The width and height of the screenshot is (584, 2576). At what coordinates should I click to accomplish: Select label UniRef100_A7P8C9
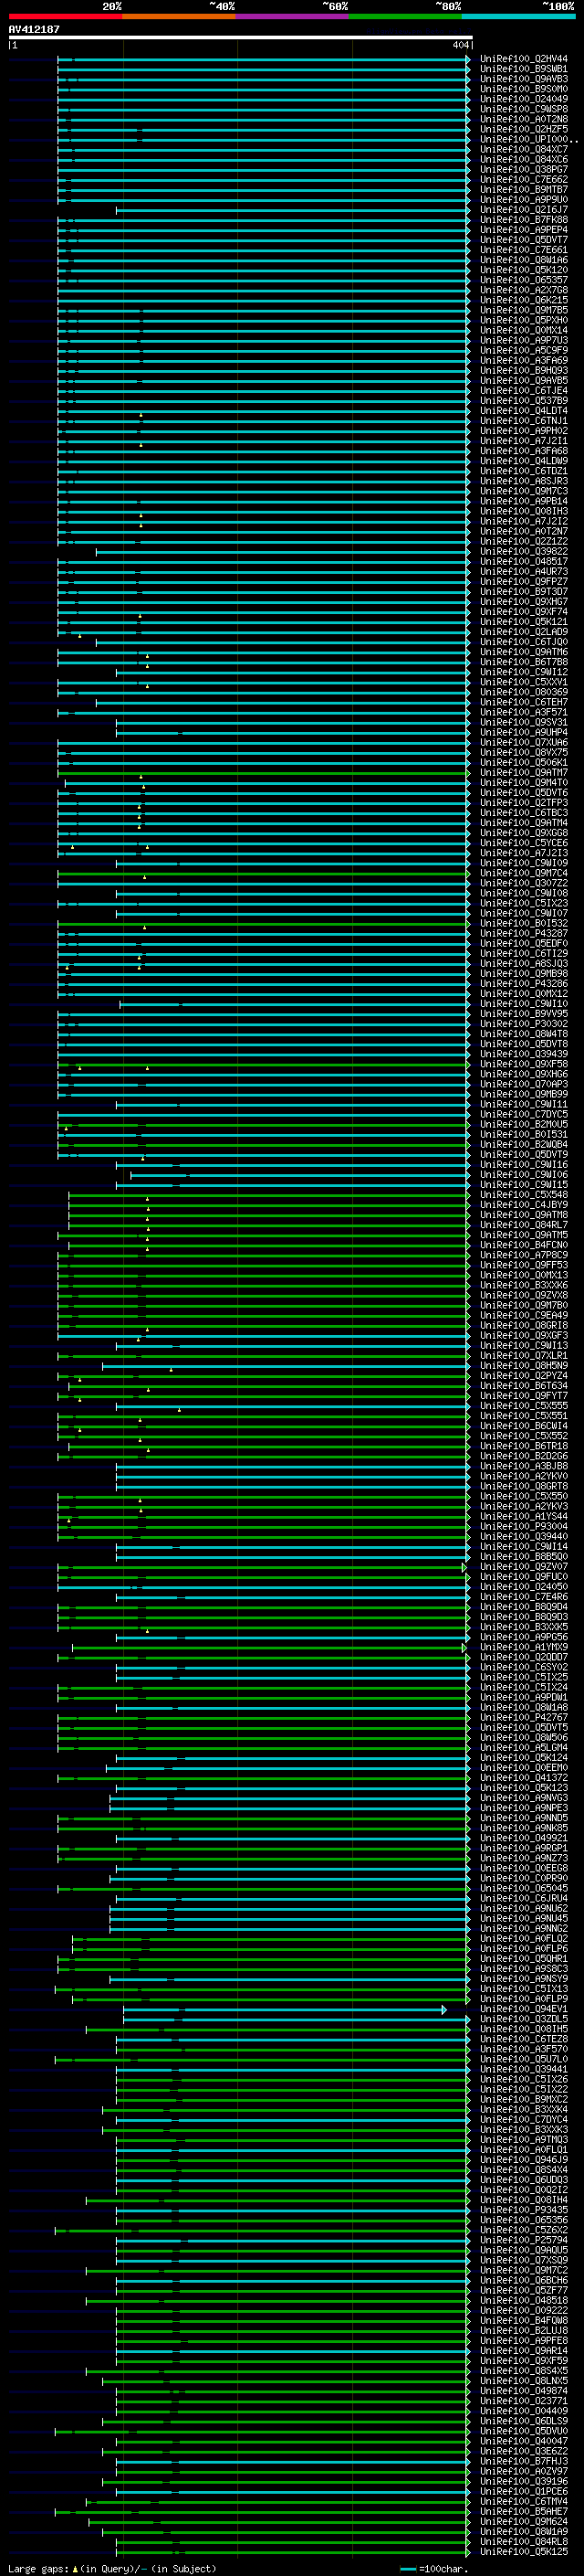click(x=523, y=1255)
